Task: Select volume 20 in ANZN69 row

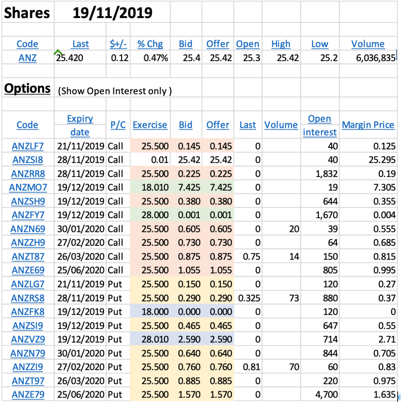Action: tap(294, 229)
